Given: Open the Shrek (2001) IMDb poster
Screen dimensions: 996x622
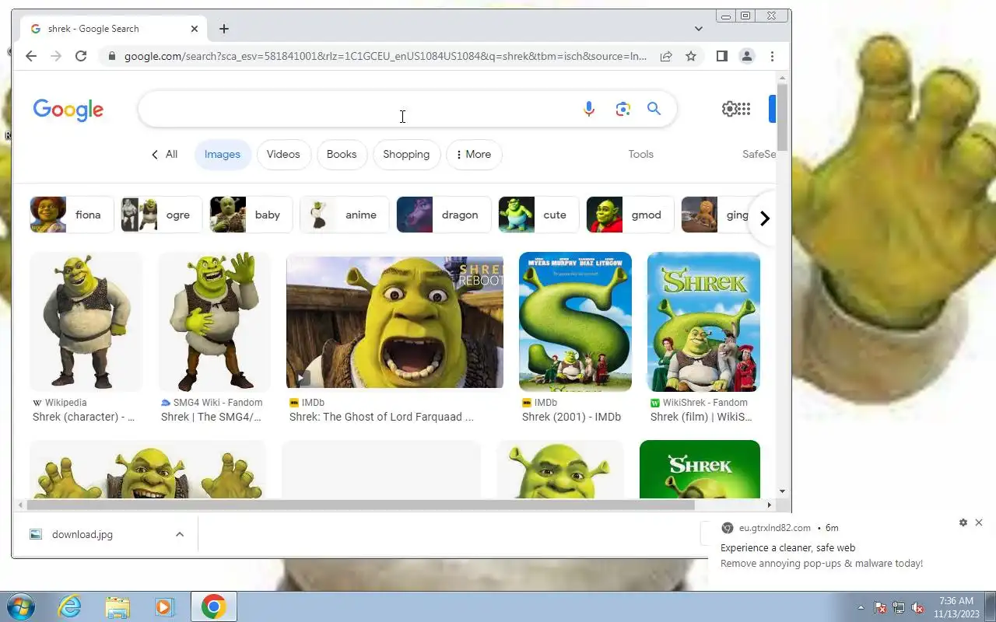Looking at the screenshot, I should click(x=575, y=321).
